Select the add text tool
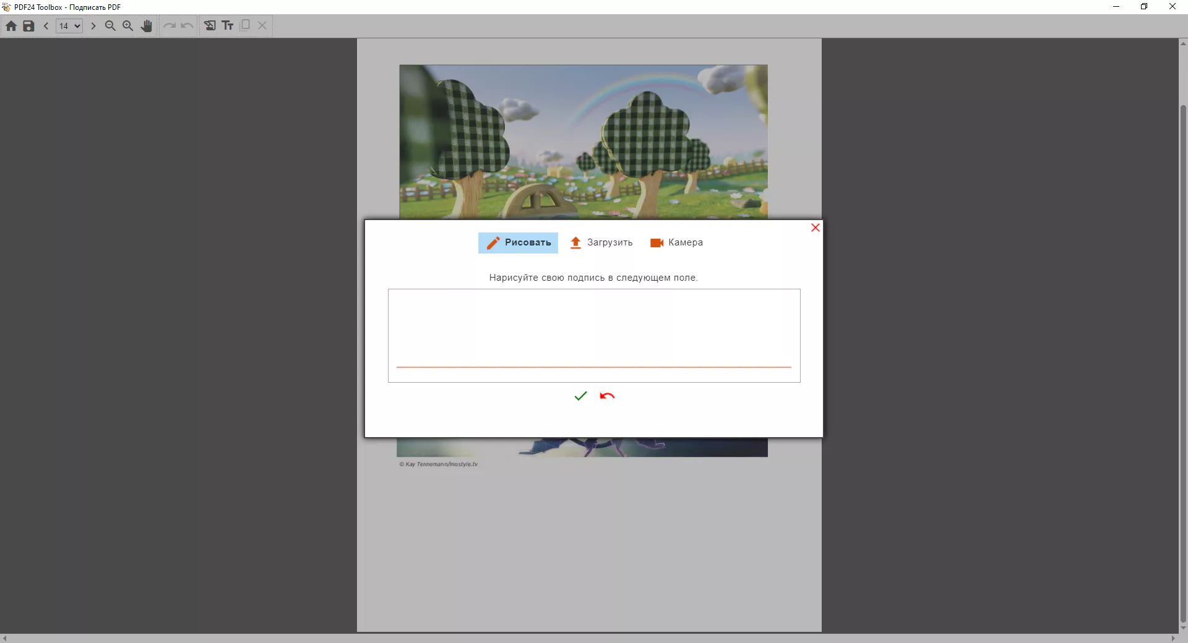The image size is (1188, 643). (x=228, y=26)
